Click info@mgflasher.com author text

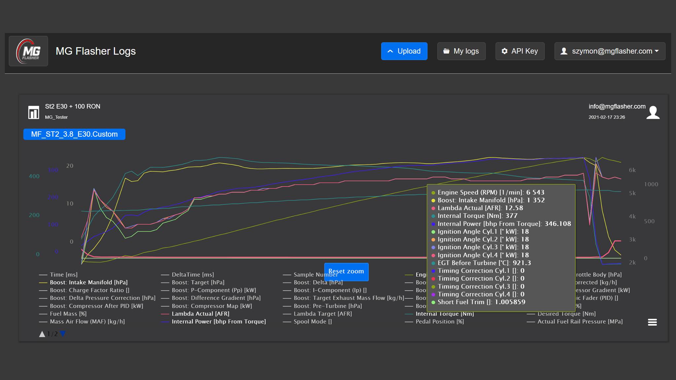pos(617,107)
